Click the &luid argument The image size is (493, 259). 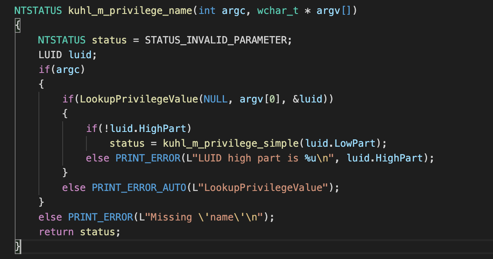coord(308,99)
